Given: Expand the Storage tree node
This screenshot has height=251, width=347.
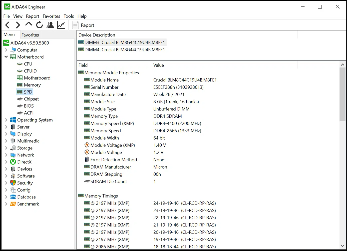Looking at the screenshot, I should point(6,148).
